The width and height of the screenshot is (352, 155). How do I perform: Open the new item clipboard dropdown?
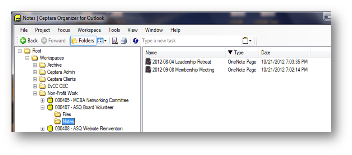[x=247, y=41]
